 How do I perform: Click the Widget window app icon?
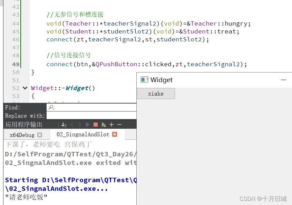(144, 80)
